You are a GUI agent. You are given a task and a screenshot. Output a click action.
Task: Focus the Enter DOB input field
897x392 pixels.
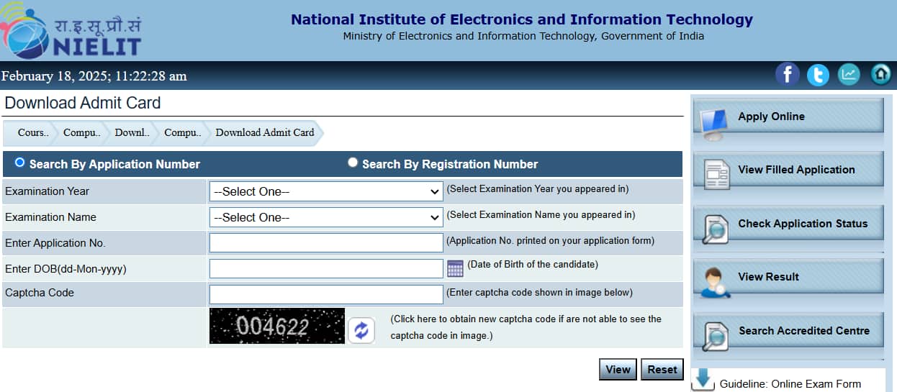pos(326,269)
